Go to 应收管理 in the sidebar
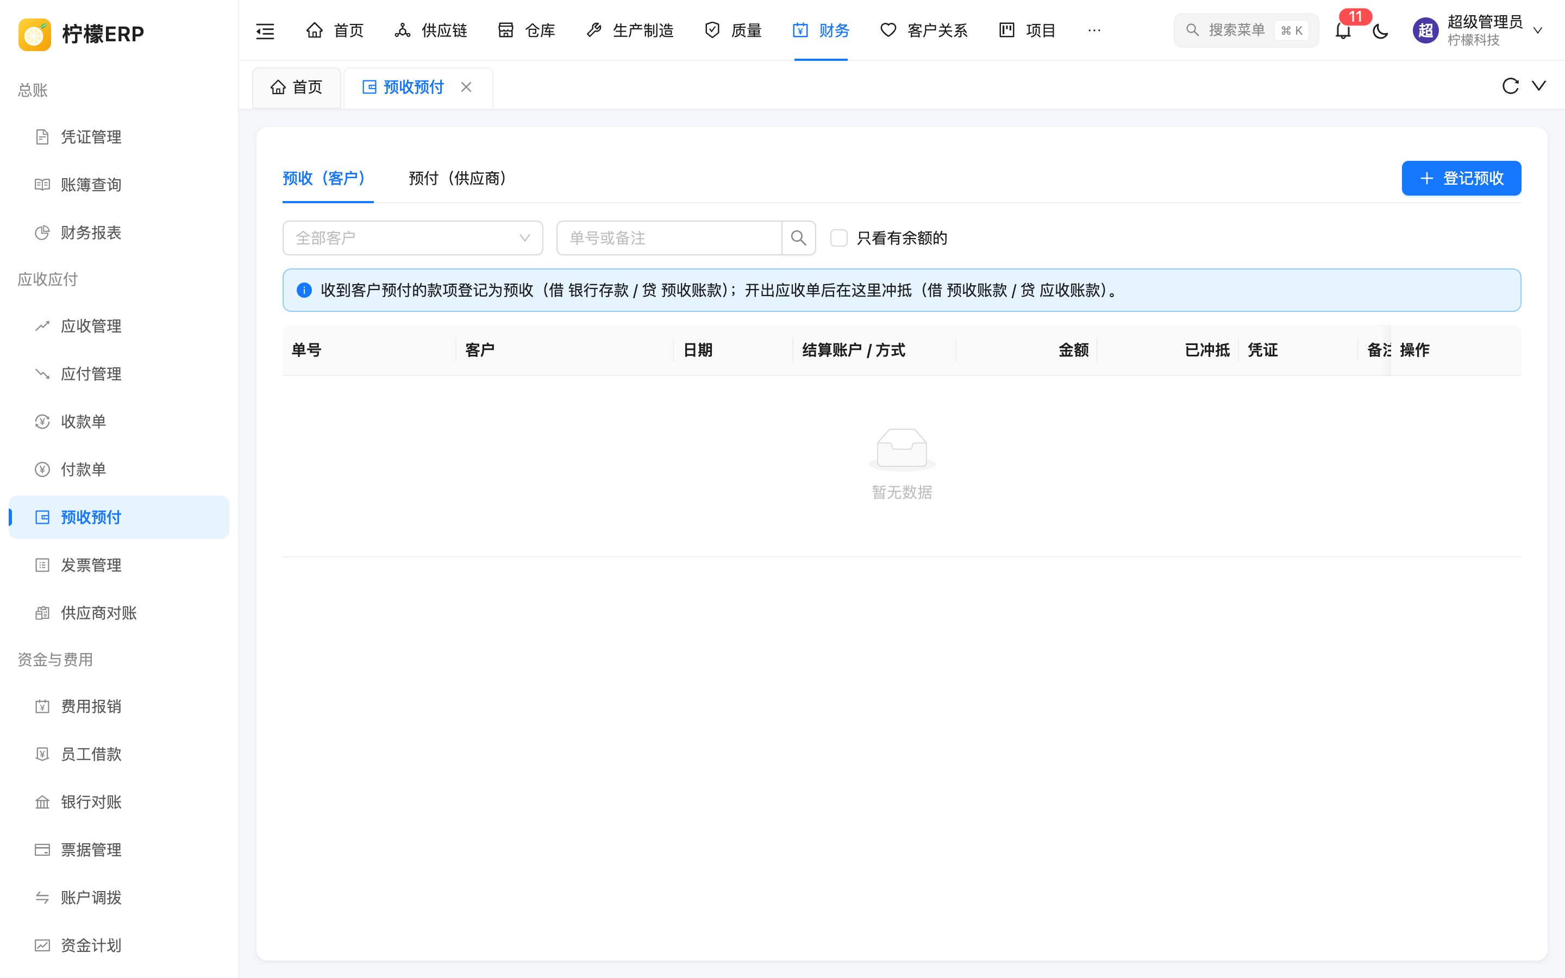This screenshot has height=978, width=1565. pyautogui.click(x=119, y=326)
